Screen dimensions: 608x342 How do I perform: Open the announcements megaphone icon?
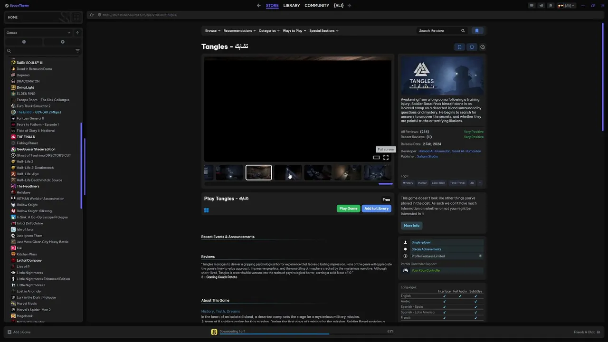[x=541, y=6]
